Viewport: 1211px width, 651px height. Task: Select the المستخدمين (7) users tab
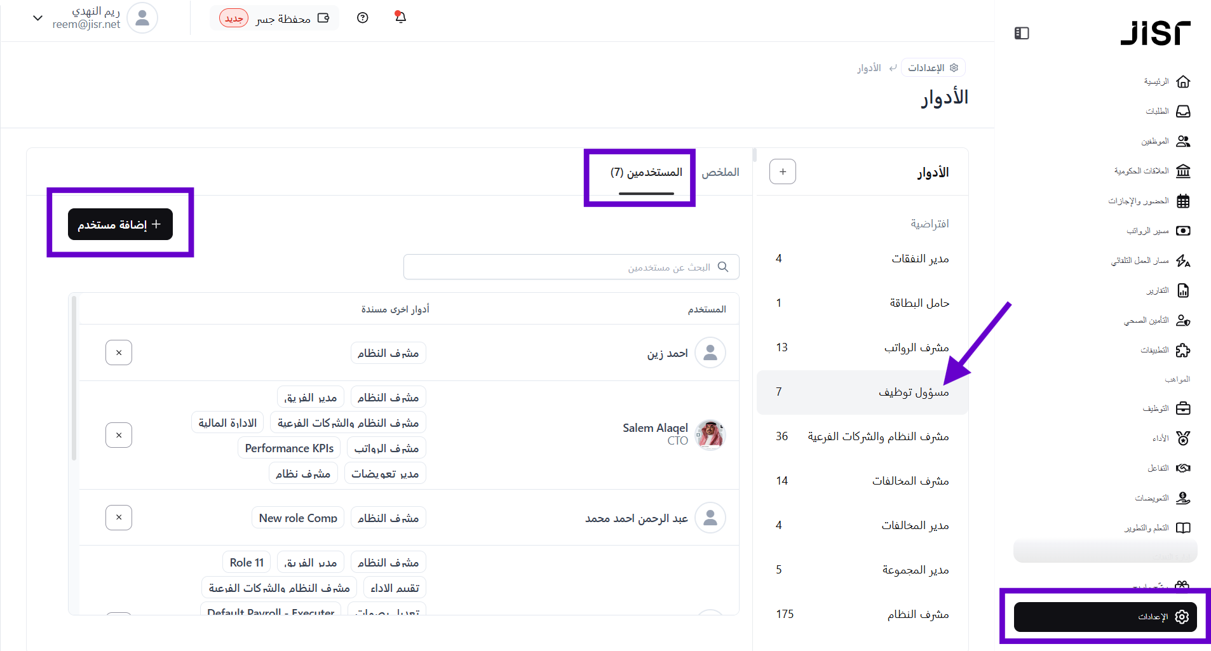646,172
